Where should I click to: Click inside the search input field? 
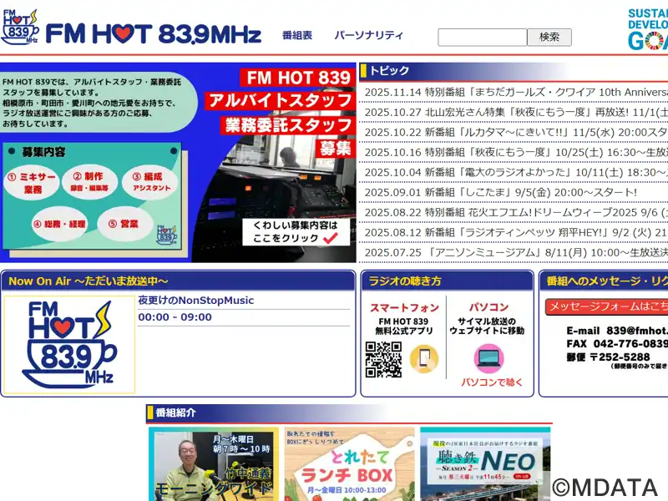pos(482,37)
